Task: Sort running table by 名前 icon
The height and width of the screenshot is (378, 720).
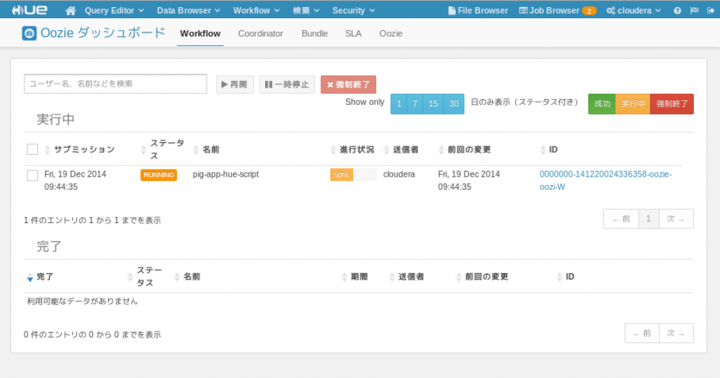Action: 196,149
